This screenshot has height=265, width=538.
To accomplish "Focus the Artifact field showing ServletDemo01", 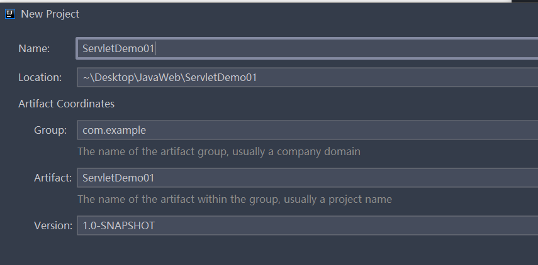I will pos(308,178).
